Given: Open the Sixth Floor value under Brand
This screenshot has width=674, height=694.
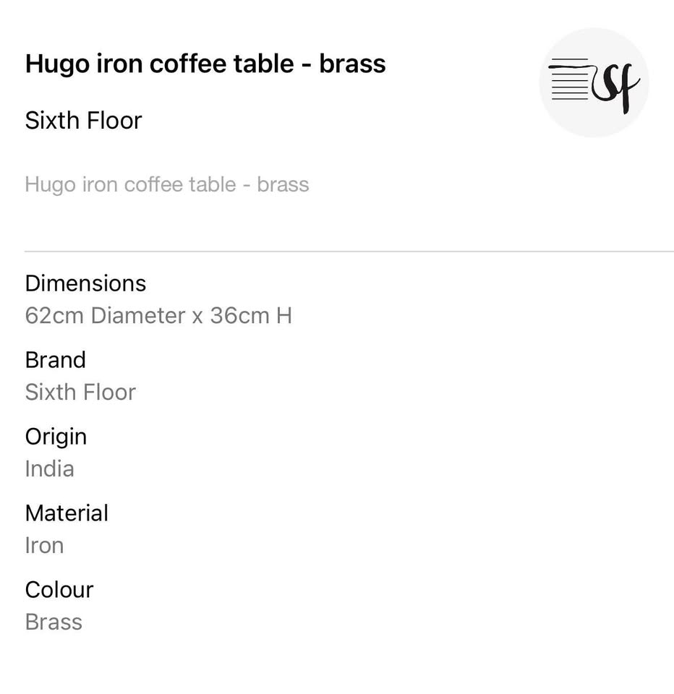Looking at the screenshot, I should pos(80,392).
